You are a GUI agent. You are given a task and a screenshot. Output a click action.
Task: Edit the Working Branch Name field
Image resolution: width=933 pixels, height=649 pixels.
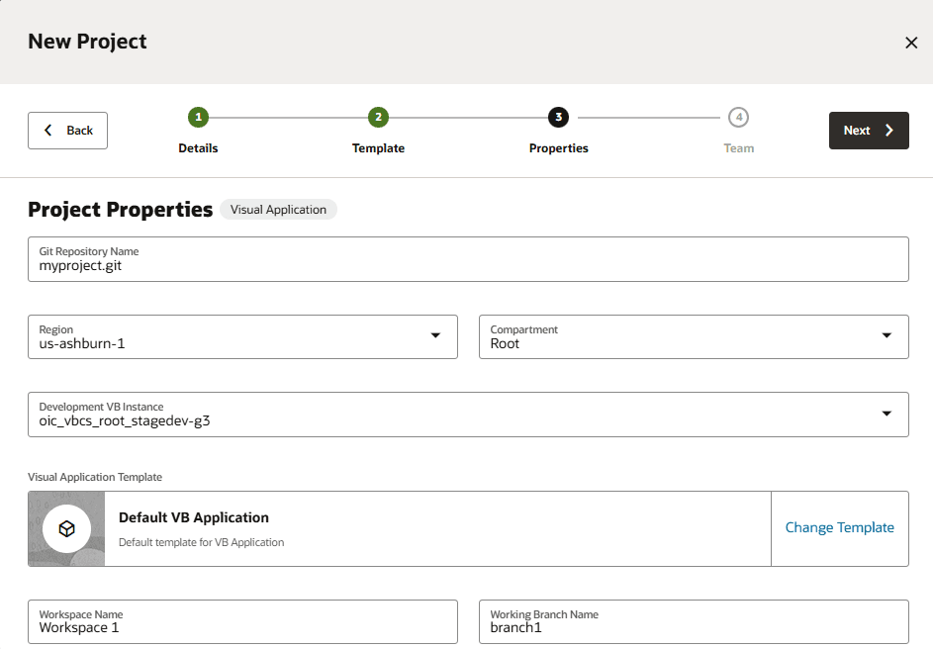tap(694, 621)
